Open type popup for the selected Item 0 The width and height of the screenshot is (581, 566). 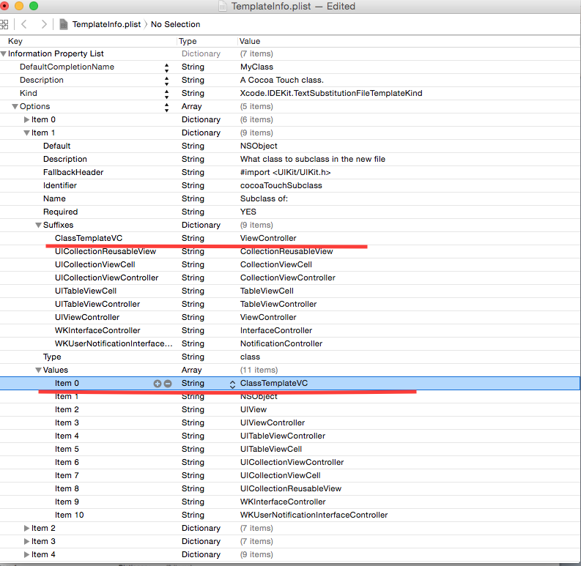coord(232,384)
